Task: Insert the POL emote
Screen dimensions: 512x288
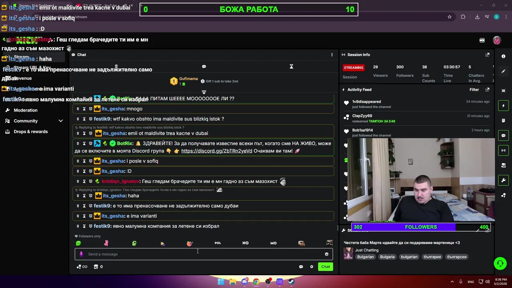Action: point(218,243)
